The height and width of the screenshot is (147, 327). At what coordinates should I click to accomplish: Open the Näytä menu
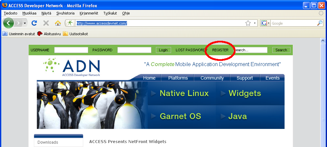(x=46, y=13)
